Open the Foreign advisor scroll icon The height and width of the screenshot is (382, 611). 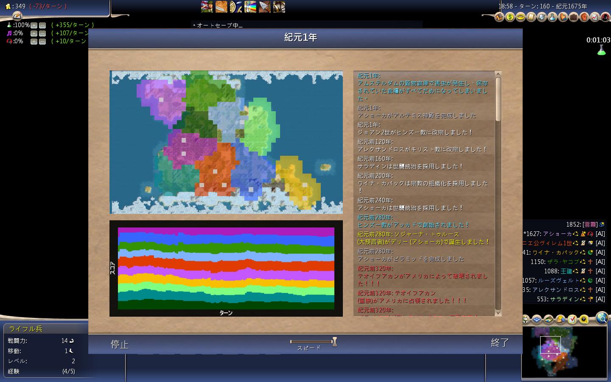(531, 17)
